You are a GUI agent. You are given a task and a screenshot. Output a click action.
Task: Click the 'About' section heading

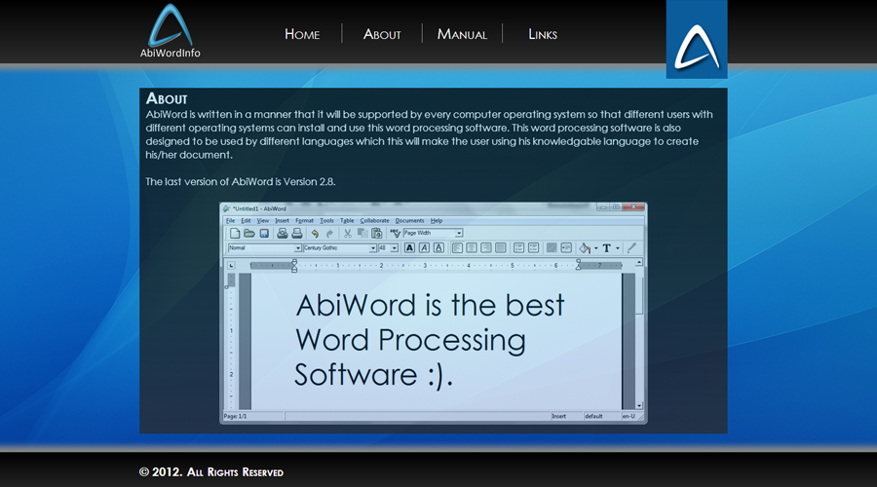click(167, 99)
